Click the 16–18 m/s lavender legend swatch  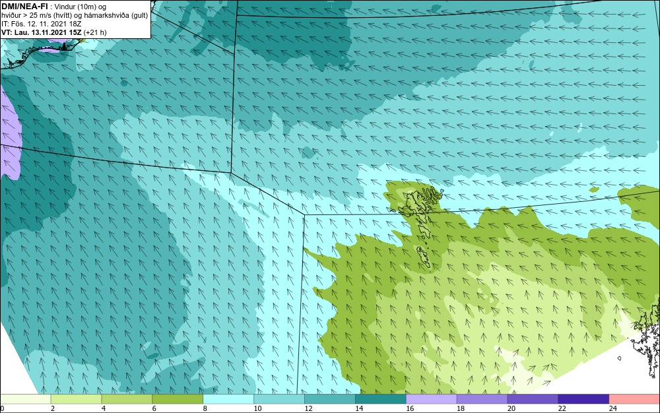(432, 399)
